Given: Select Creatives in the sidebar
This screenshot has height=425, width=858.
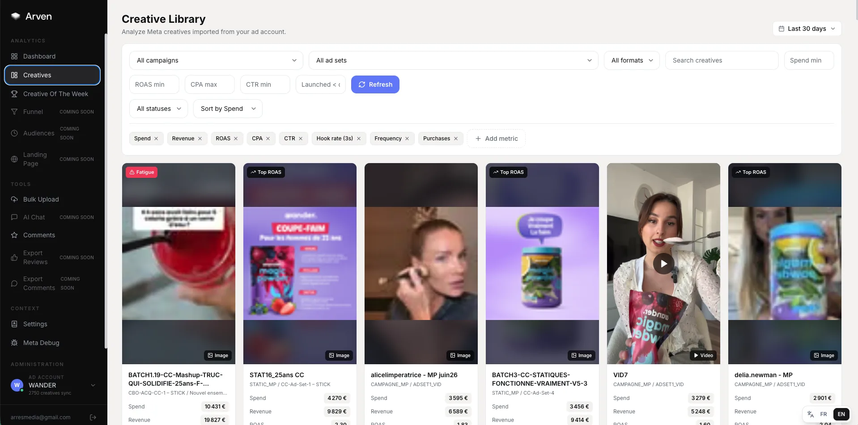Looking at the screenshot, I should [52, 75].
